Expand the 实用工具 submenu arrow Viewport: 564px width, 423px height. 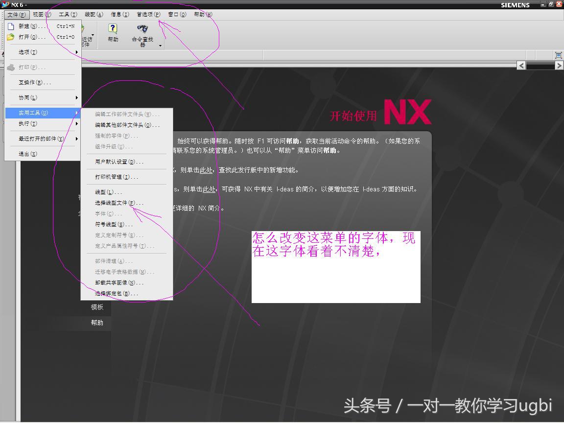(x=77, y=112)
